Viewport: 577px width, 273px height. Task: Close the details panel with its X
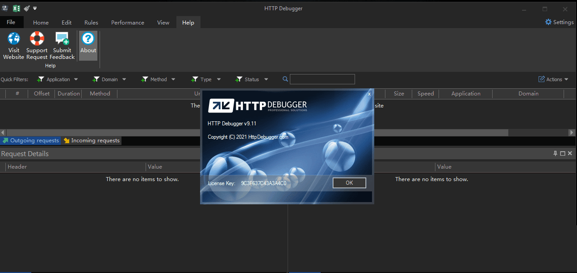click(570, 153)
